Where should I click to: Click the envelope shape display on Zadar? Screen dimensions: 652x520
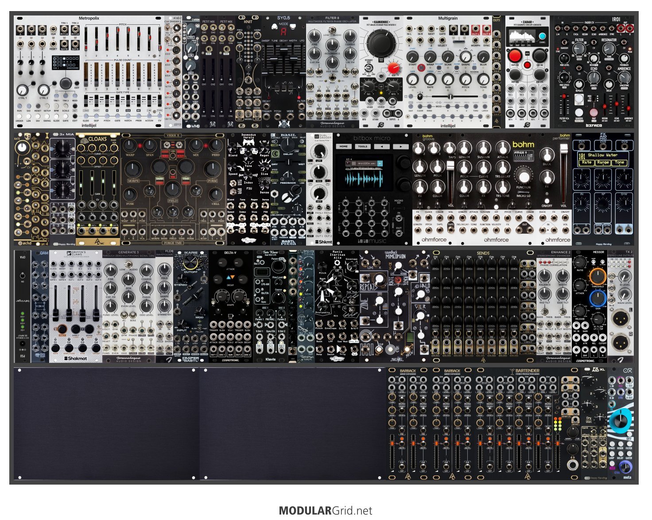pos(523,37)
